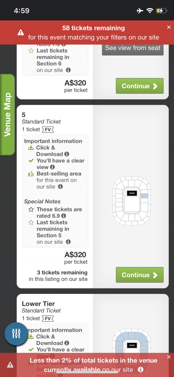Tap info icon beside Click & Download in Section 5

coord(67,154)
